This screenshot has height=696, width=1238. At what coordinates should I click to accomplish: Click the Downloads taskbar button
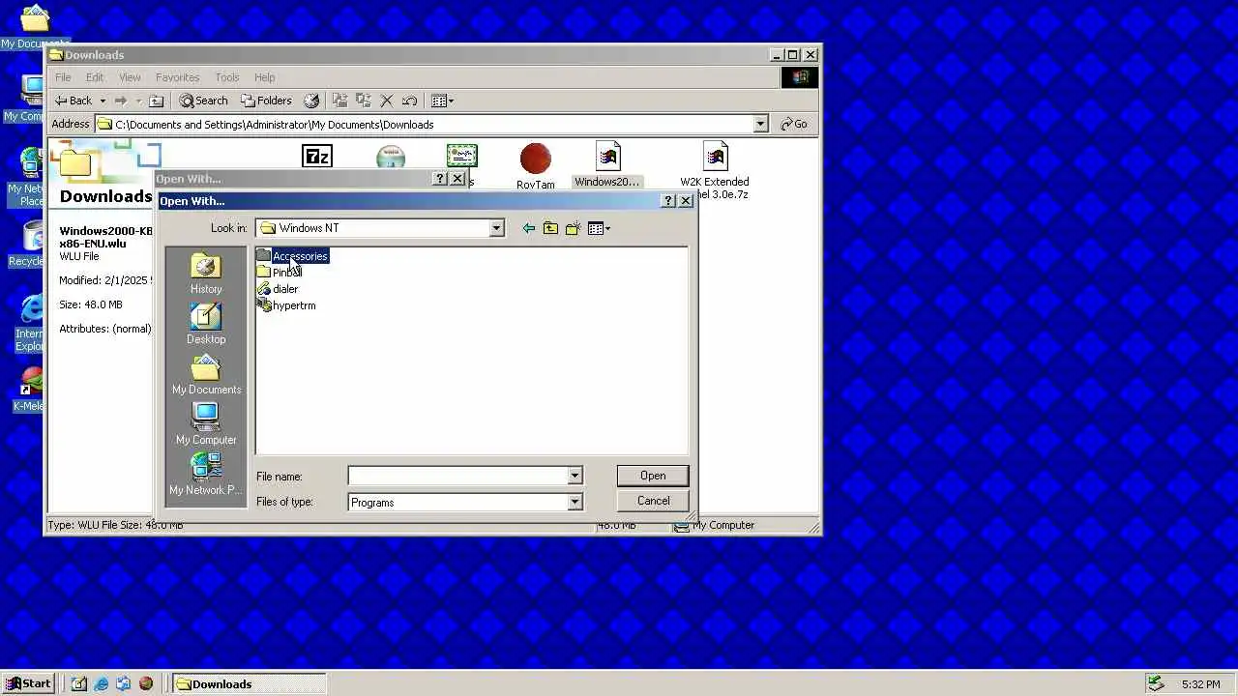click(250, 683)
